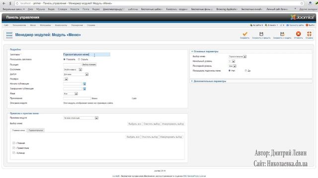Screen dimensions: 318x178
Task: Toggle the last menu item checkbox under Приветствие
Action: (14, 153)
